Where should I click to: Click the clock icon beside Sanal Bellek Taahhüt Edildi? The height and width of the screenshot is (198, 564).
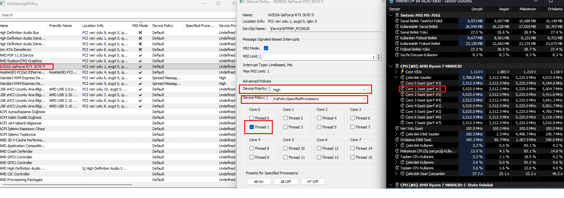coord(397,21)
